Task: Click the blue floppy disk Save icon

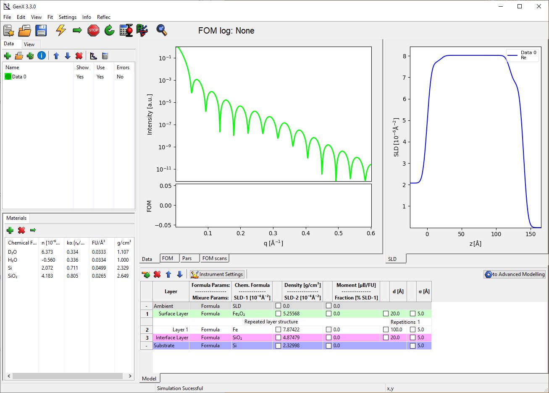Action: tap(41, 30)
